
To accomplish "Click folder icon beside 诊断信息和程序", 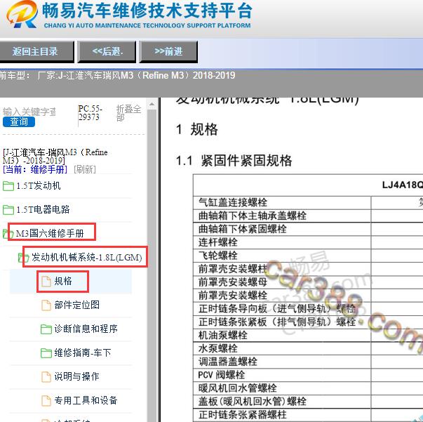I will [x=46, y=329].
